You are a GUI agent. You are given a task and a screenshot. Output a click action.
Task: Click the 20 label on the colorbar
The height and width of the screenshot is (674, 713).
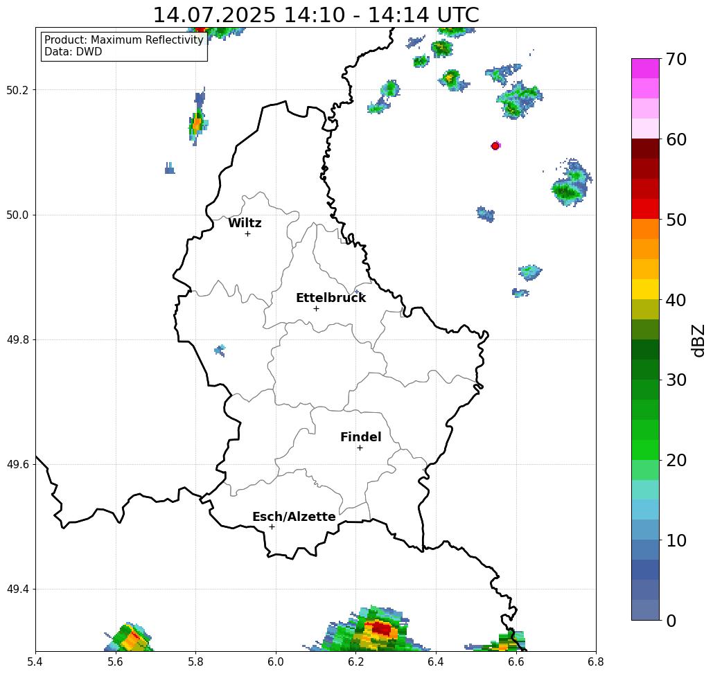676,460
